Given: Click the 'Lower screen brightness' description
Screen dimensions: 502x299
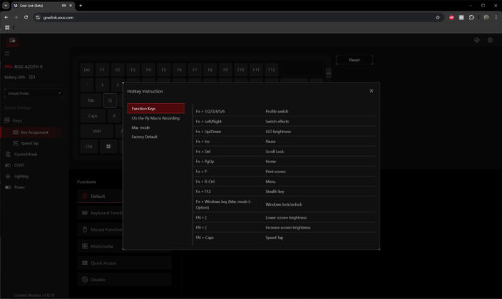Looking at the screenshot, I should (286, 218).
